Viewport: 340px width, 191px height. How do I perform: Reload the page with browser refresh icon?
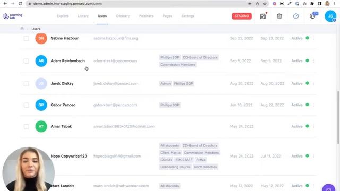click(20, 4)
